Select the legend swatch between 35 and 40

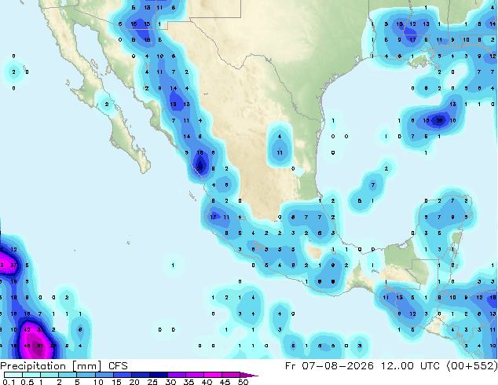195,375
